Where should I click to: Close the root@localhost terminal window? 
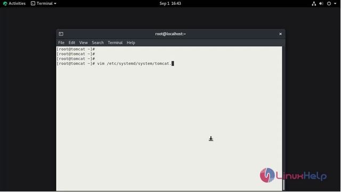[280, 34]
